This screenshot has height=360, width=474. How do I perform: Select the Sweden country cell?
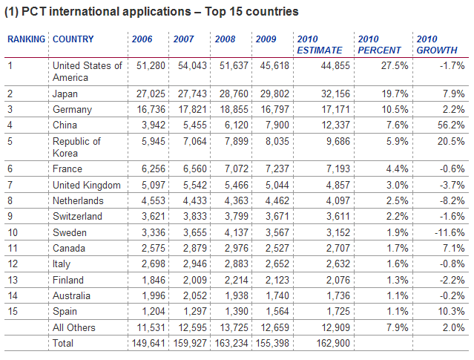pos(70,232)
